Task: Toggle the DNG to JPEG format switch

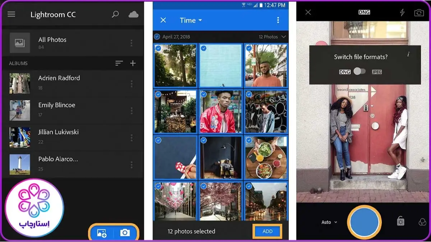Action: click(359, 71)
